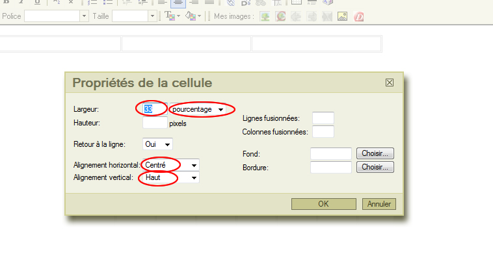Close the Propriétés de la cellule dialog
The height and width of the screenshot is (269, 493).
click(x=390, y=83)
